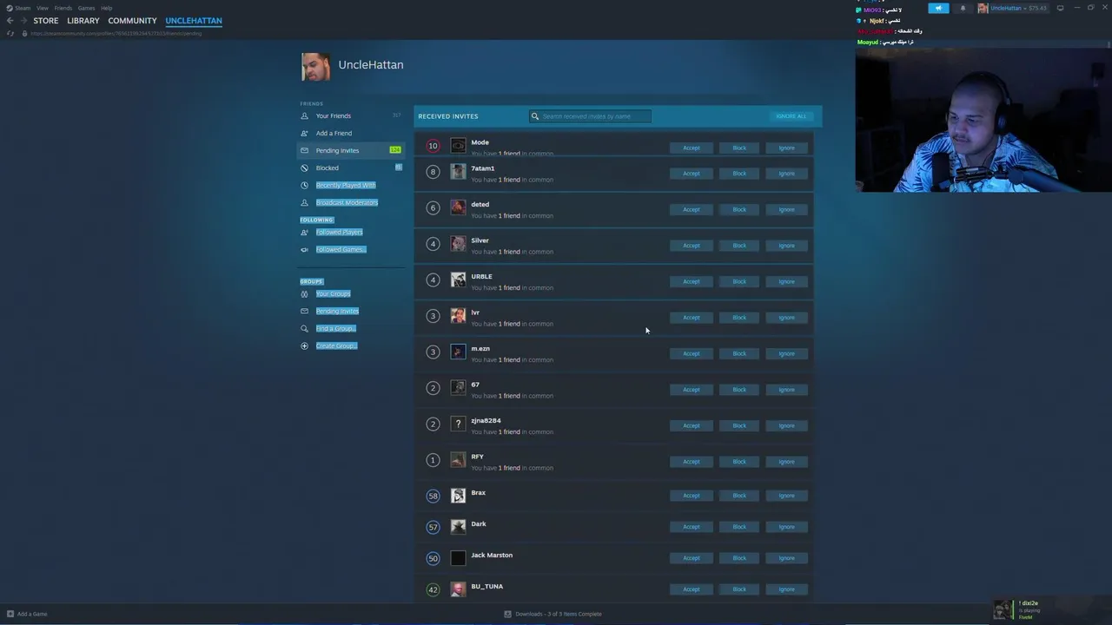Click the Add a Friend icon

[x=304, y=133]
